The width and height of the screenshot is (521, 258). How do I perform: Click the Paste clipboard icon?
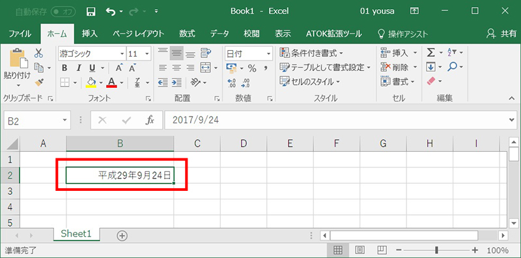tap(18, 58)
